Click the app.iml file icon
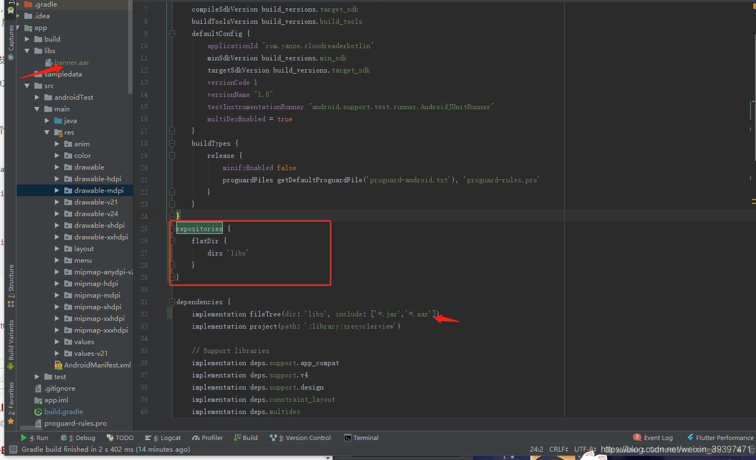 pos(39,400)
